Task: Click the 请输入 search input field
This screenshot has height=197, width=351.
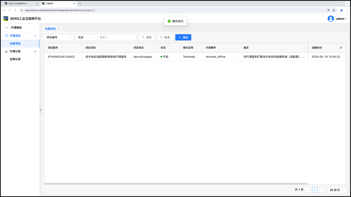Action: click(117, 37)
